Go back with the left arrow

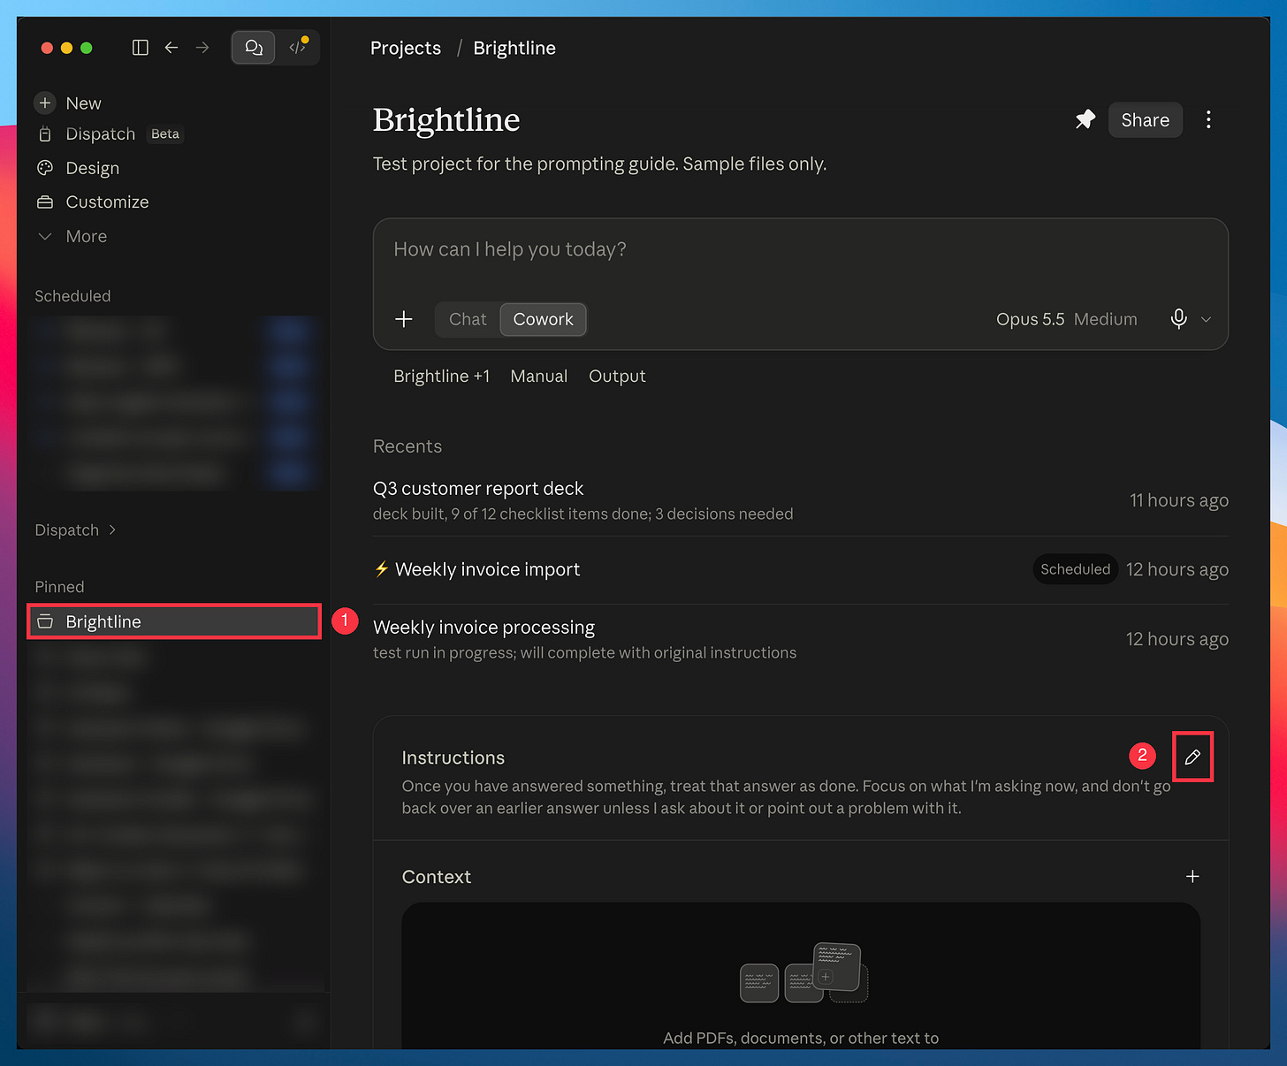point(171,48)
